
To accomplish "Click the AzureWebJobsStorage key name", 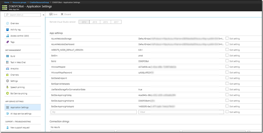I will point(61,39).
